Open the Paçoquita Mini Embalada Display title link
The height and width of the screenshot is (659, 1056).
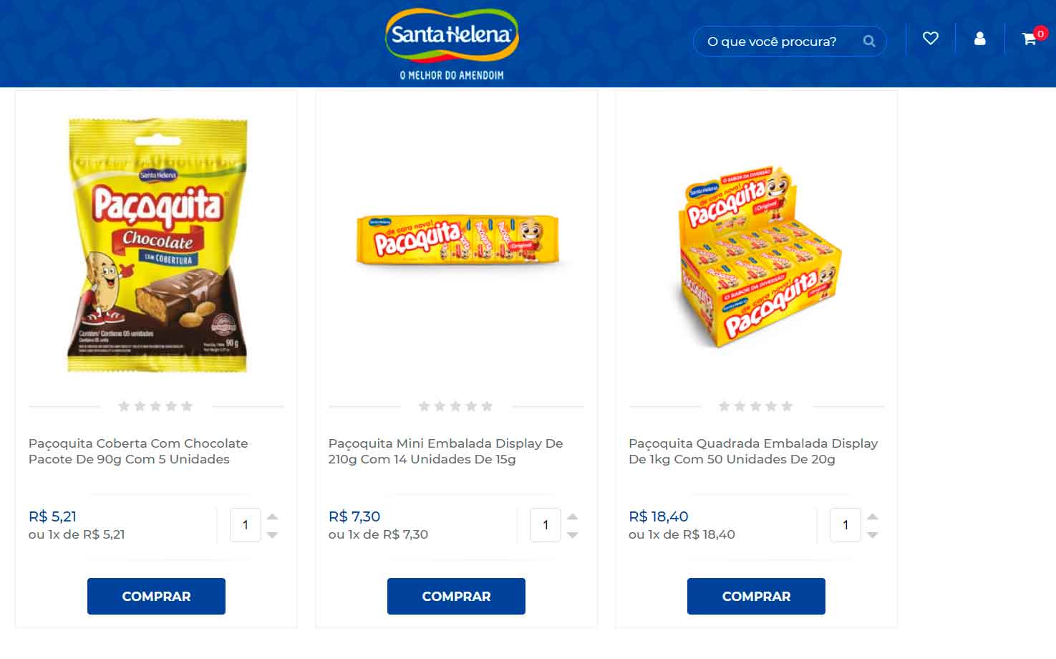[x=445, y=451]
